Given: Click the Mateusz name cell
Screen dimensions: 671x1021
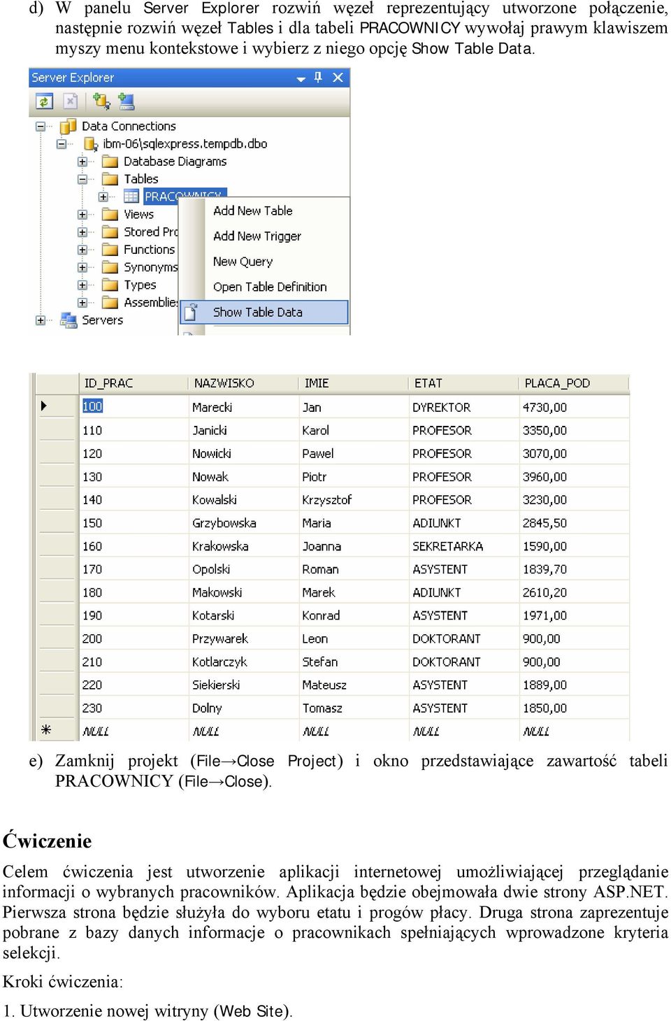Looking at the screenshot, I should [354, 685].
